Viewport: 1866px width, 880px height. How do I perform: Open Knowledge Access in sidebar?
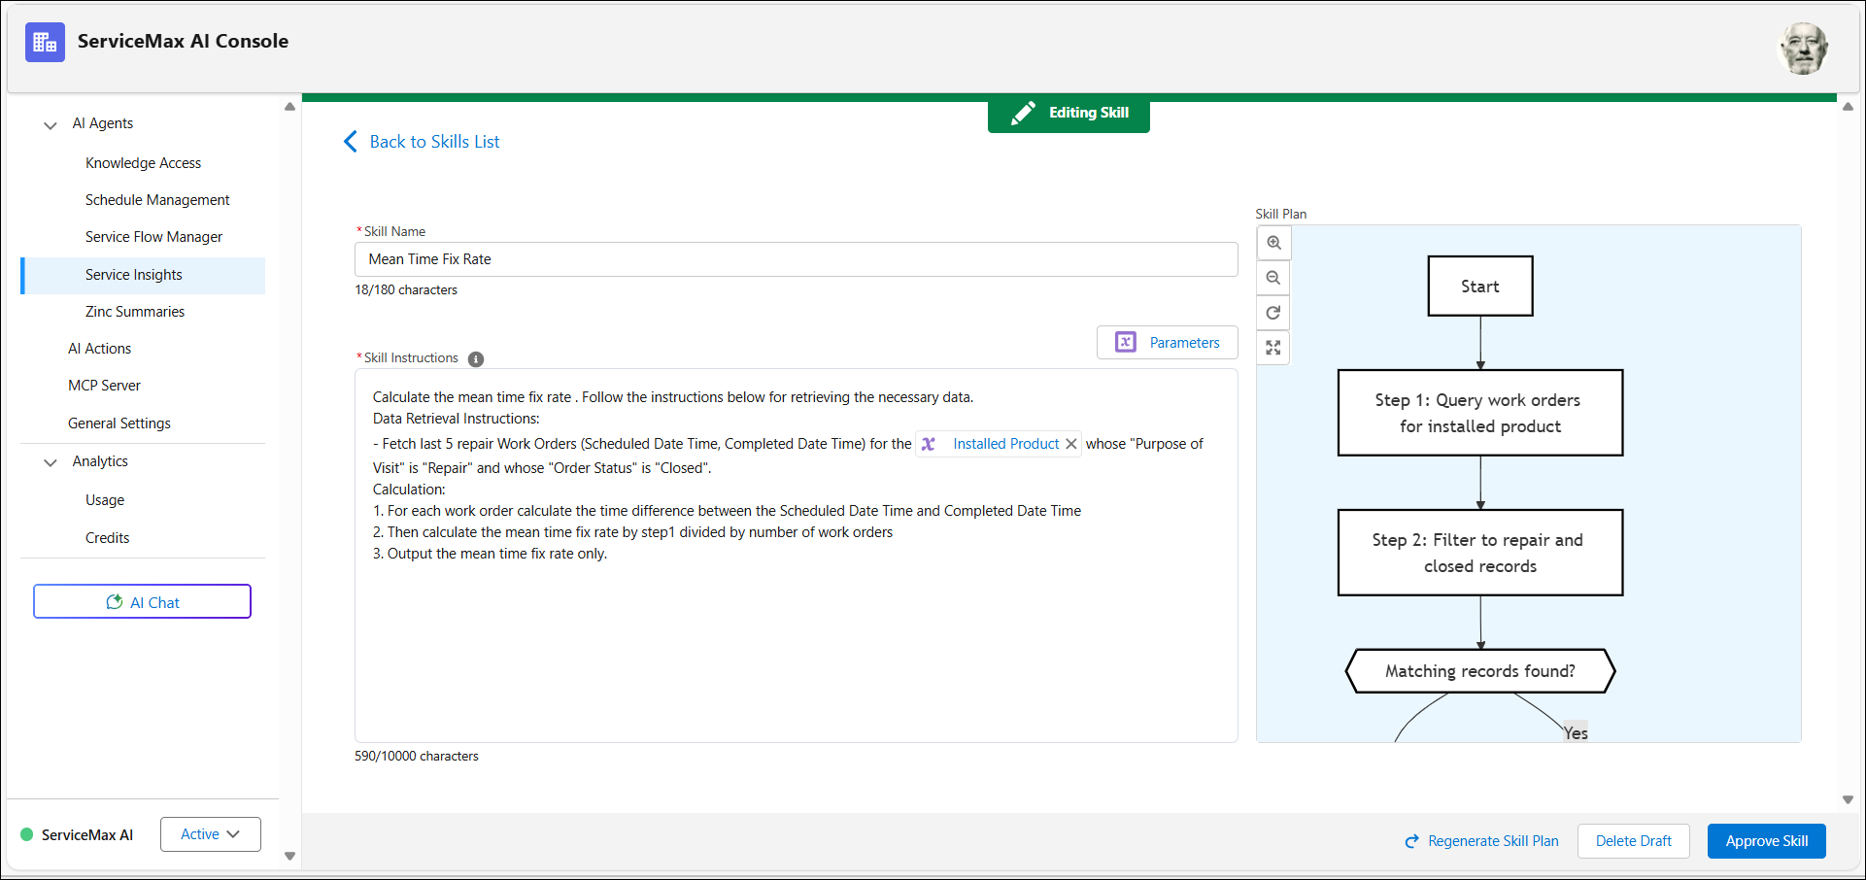(143, 163)
